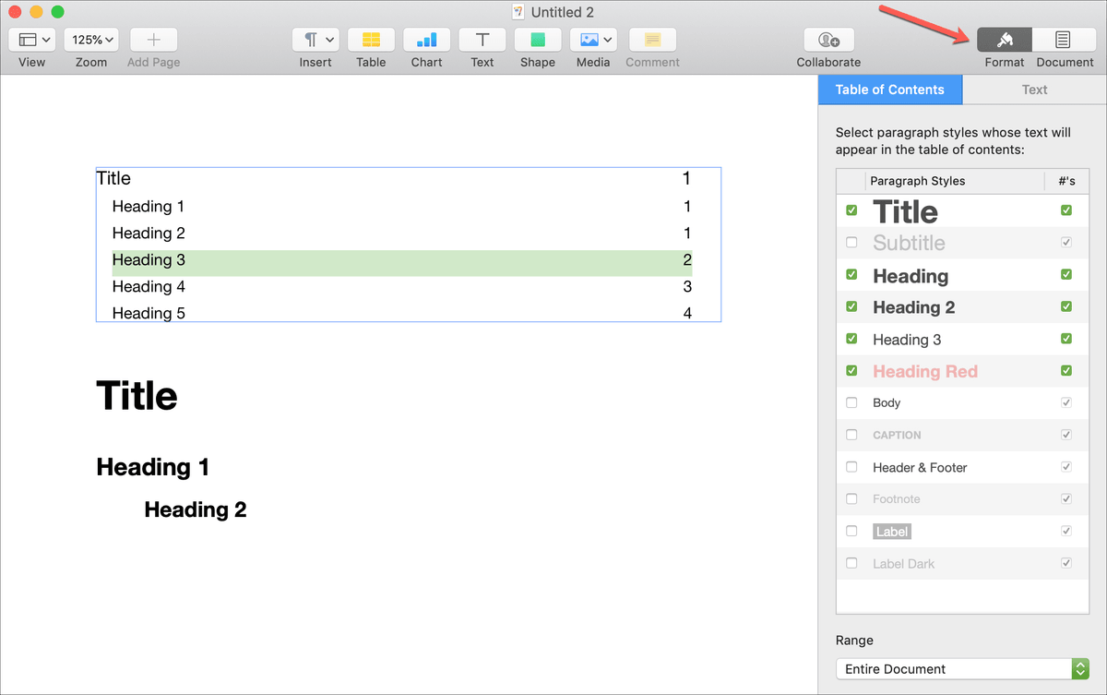This screenshot has height=695, width=1107.
Task: Open the Insert menu icon
Action: 315,40
